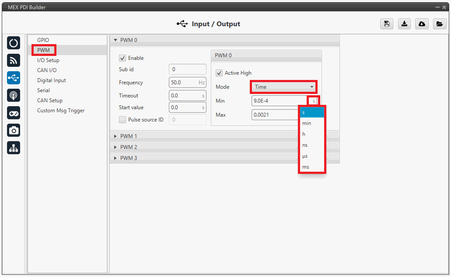Expand the PWM 1 section
This screenshot has height=277, width=451.
[129, 136]
